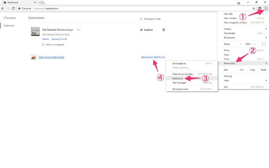Bookmark this page with the star icon
Image resolution: width=269 pixels, height=168 pixels.
click(254, 8)
